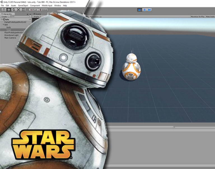Open the Mobile Input menu
The height and width of the screenshot is (169, 215).
47,6
